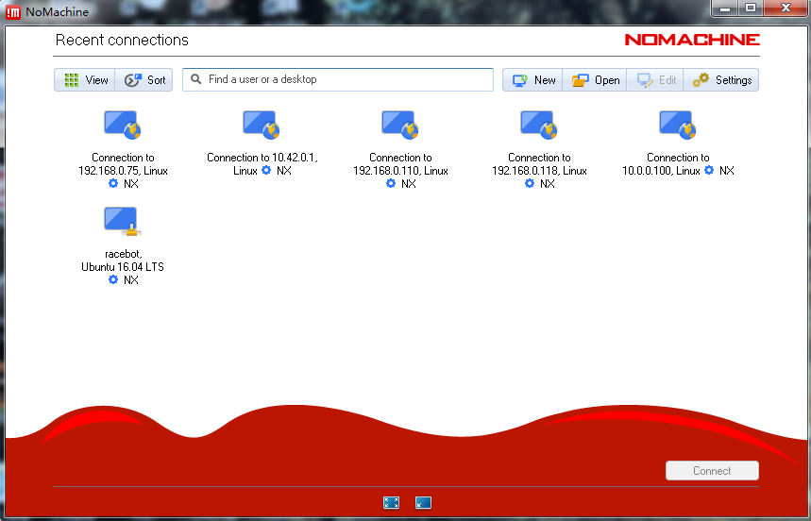Toggle fullscreen with the expand arrows icon
811x521 pixels.
click(x=392, y=503)
